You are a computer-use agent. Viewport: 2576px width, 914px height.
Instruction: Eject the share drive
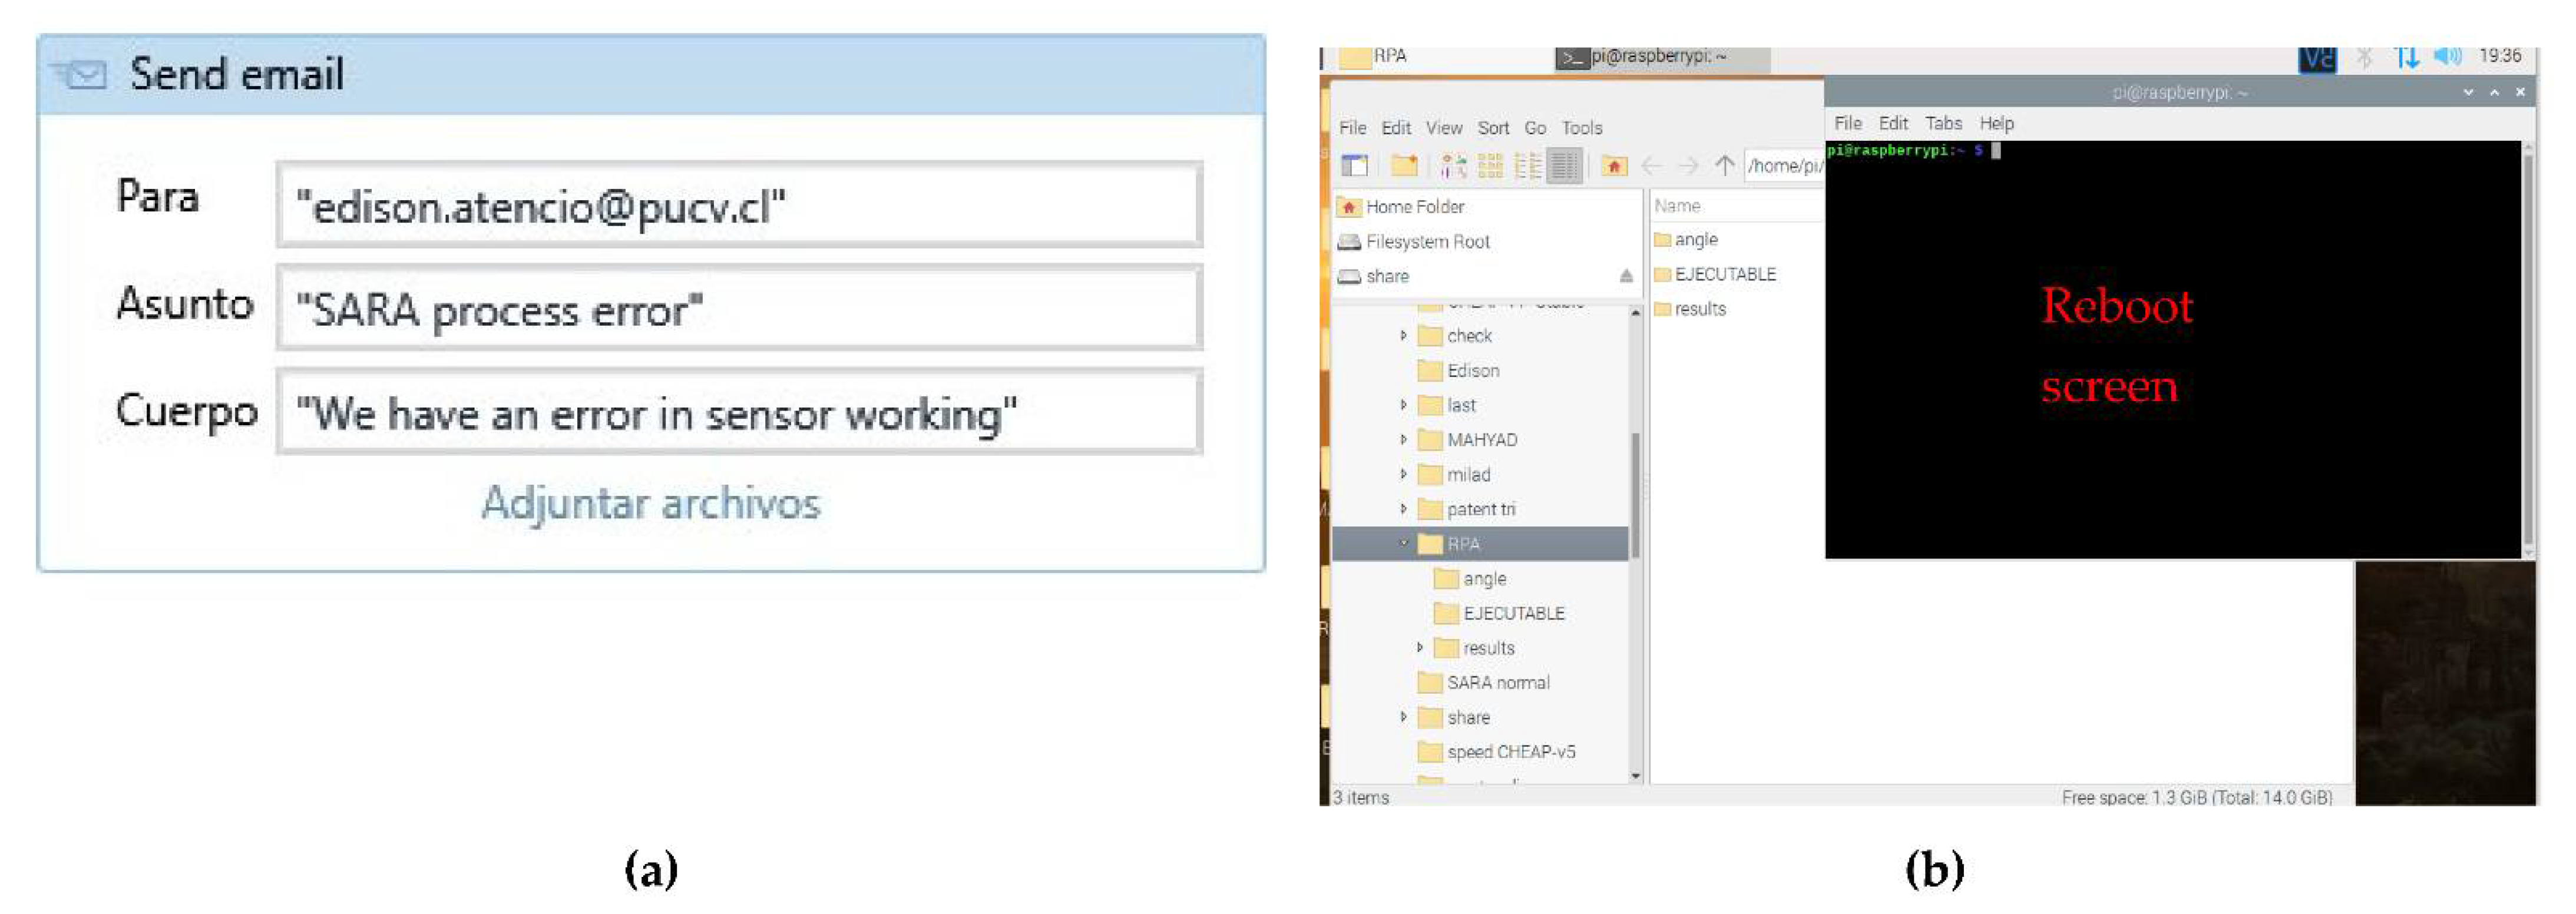(x=1626, y=276)
